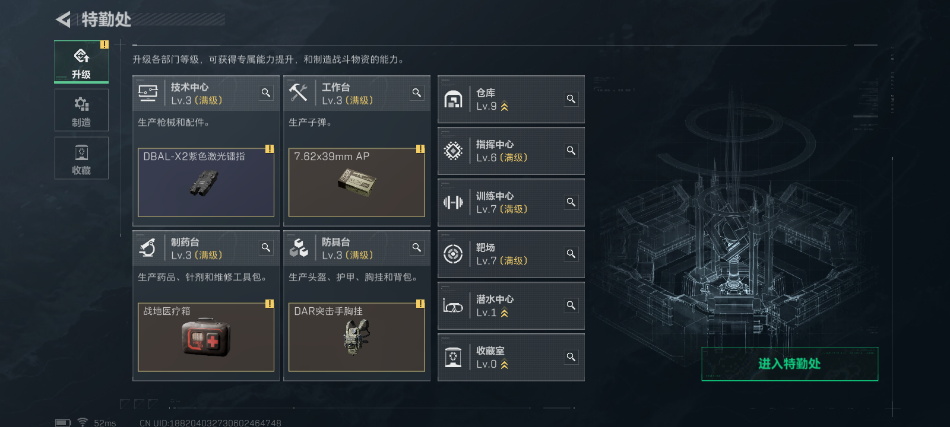Screen dimensions: 950x427
Task: Switch to the 制造 sidebar tab
Action: click(x=81, y=110)
